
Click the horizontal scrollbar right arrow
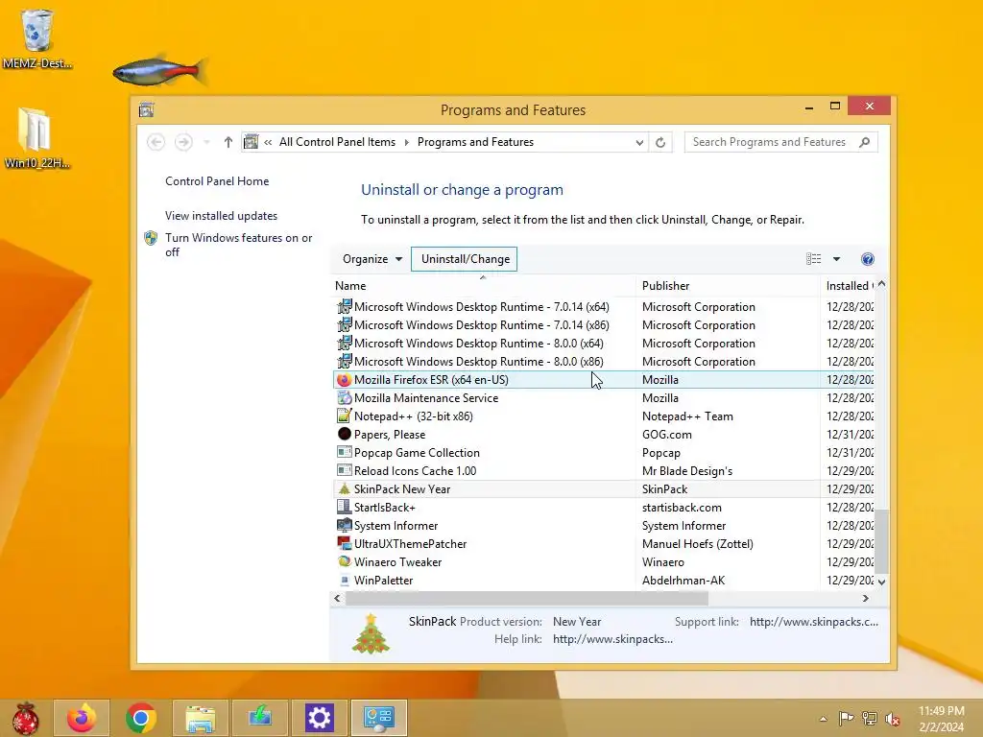[x=866, y=599]
